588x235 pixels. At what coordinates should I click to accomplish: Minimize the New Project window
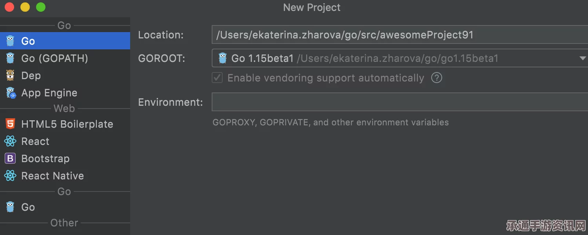click(25, 7)
